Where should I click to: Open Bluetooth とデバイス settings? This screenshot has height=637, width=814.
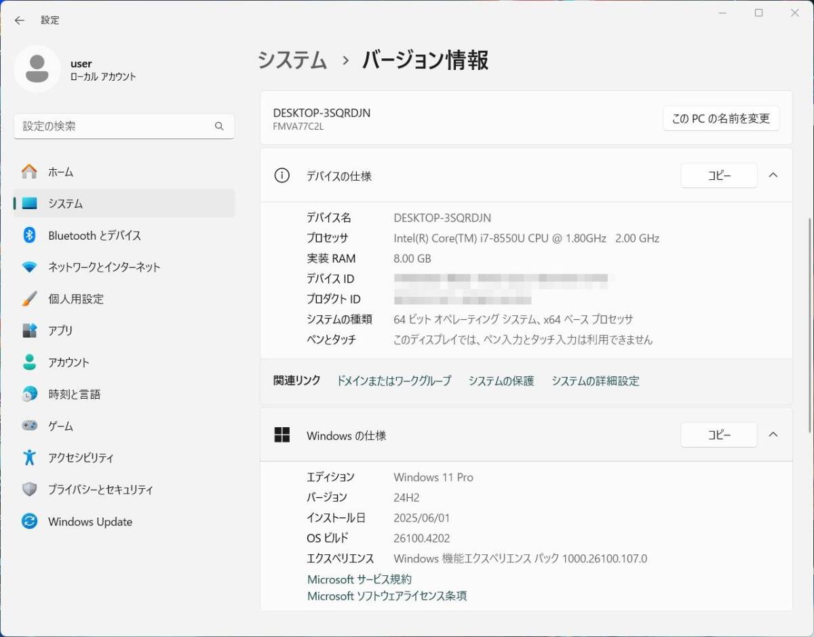pos(124,236)
